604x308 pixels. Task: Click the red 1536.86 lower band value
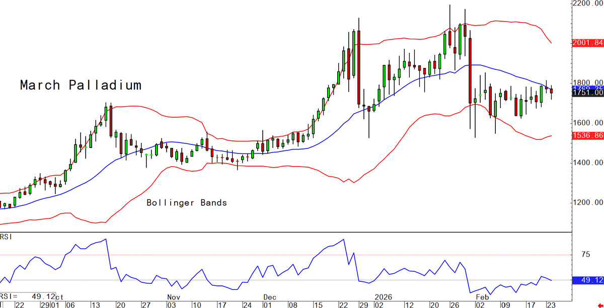coord(587,136)
